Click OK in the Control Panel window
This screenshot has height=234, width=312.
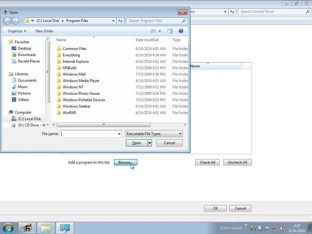pos(215,208)
